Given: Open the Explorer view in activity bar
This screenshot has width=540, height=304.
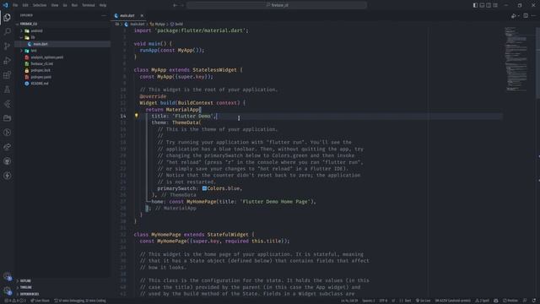Looking at the screenshot, I should 7,17.
